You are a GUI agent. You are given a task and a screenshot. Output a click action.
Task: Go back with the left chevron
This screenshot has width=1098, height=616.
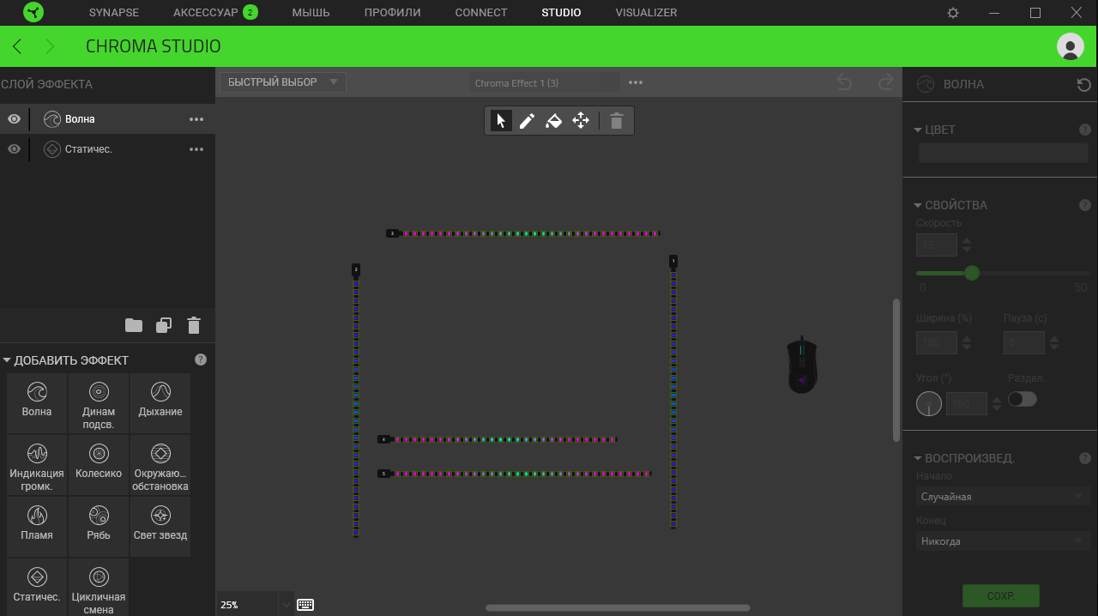tap(17, 46)
